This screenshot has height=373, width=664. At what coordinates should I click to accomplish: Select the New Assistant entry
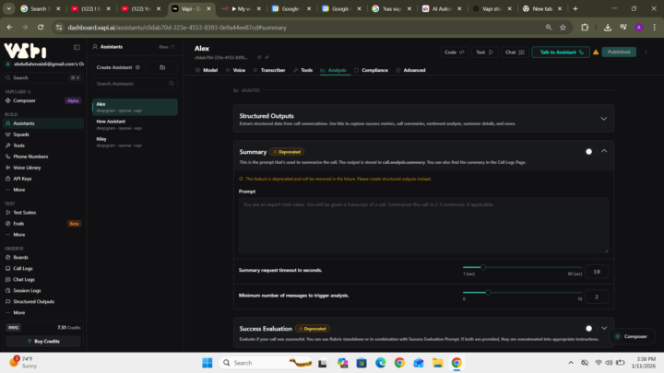point(135,124)
